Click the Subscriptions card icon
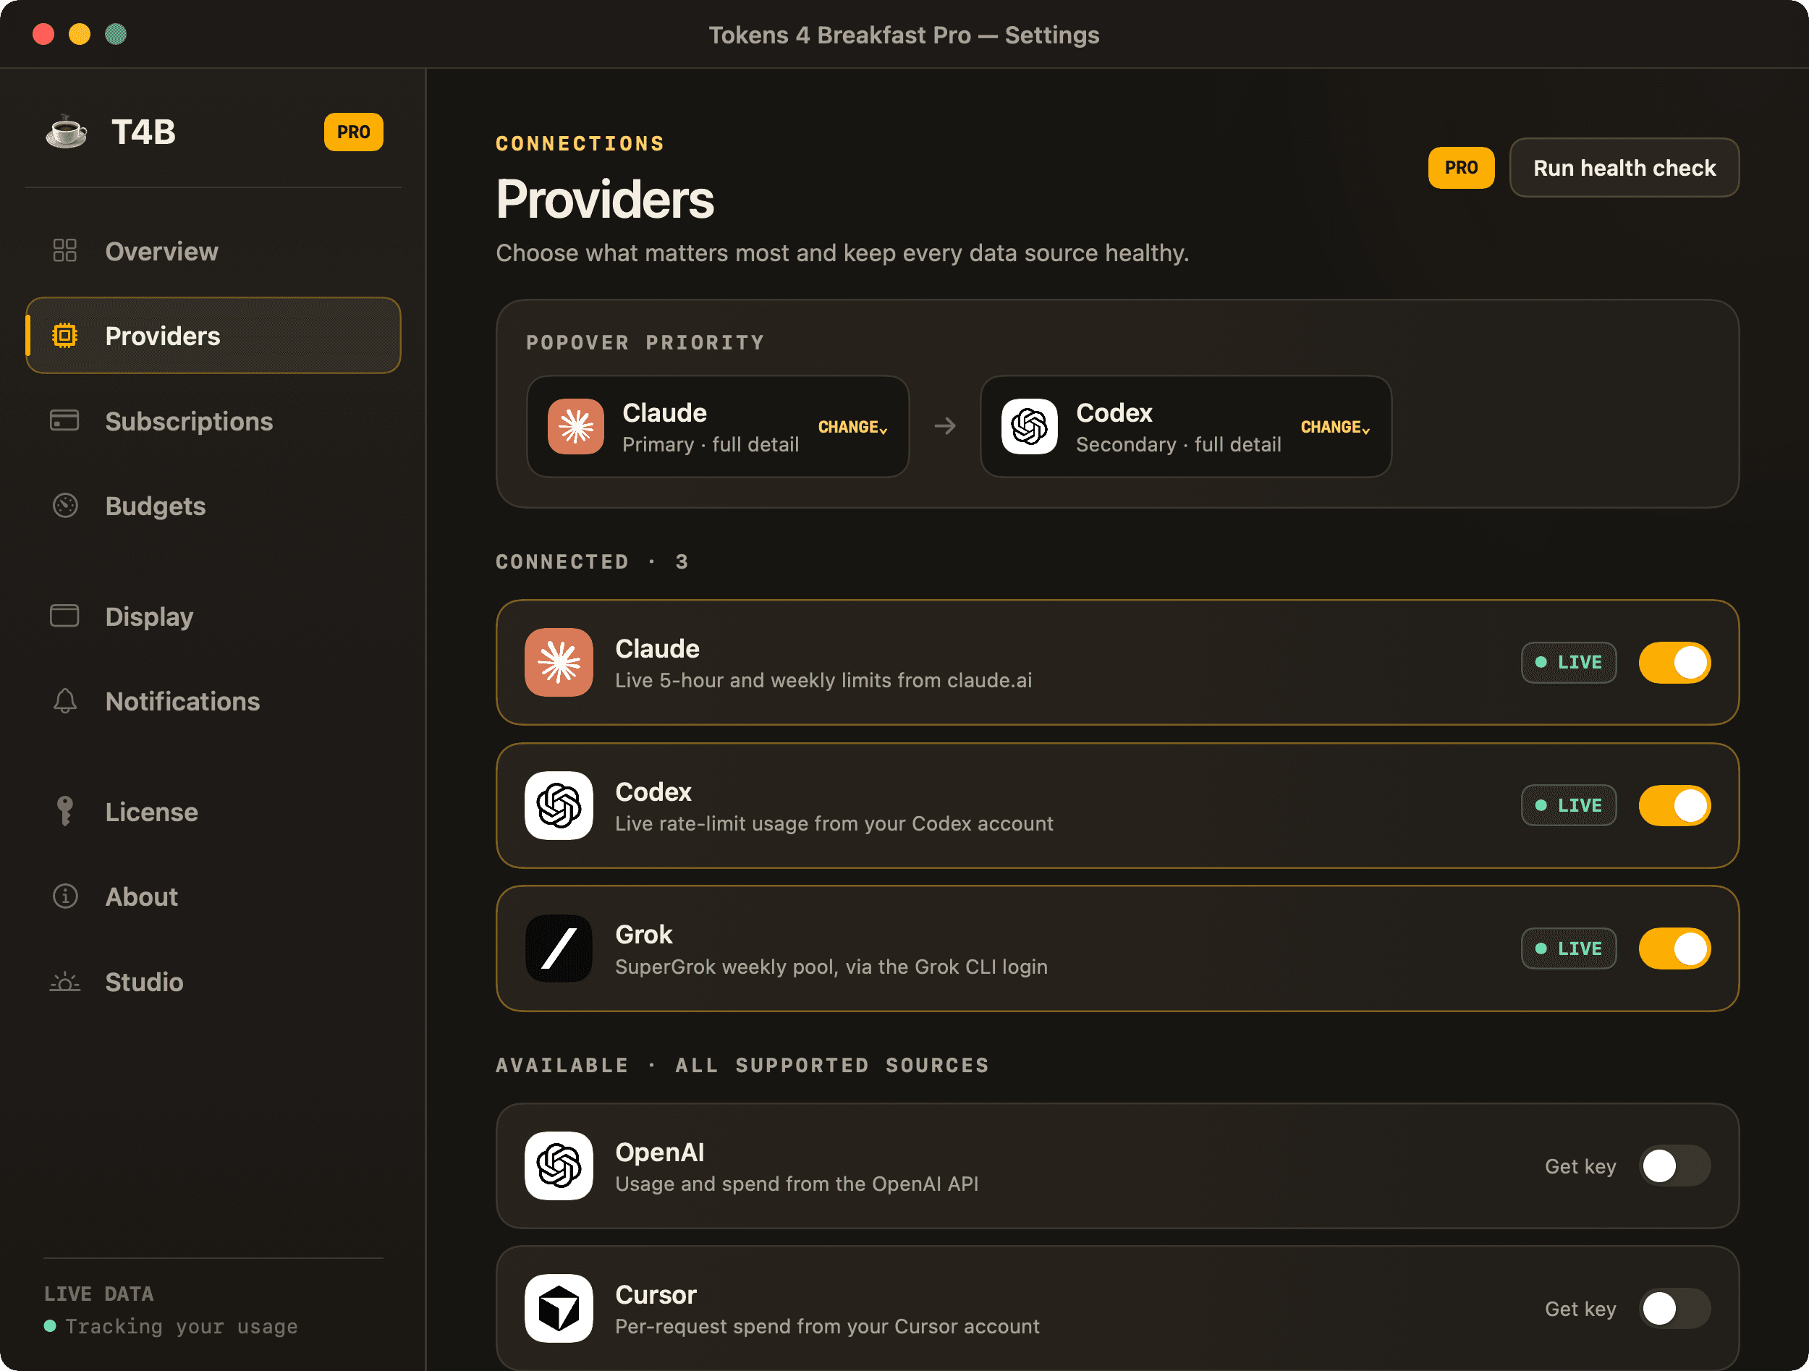Screen dimensions: 1809x1371 point(64,420)
